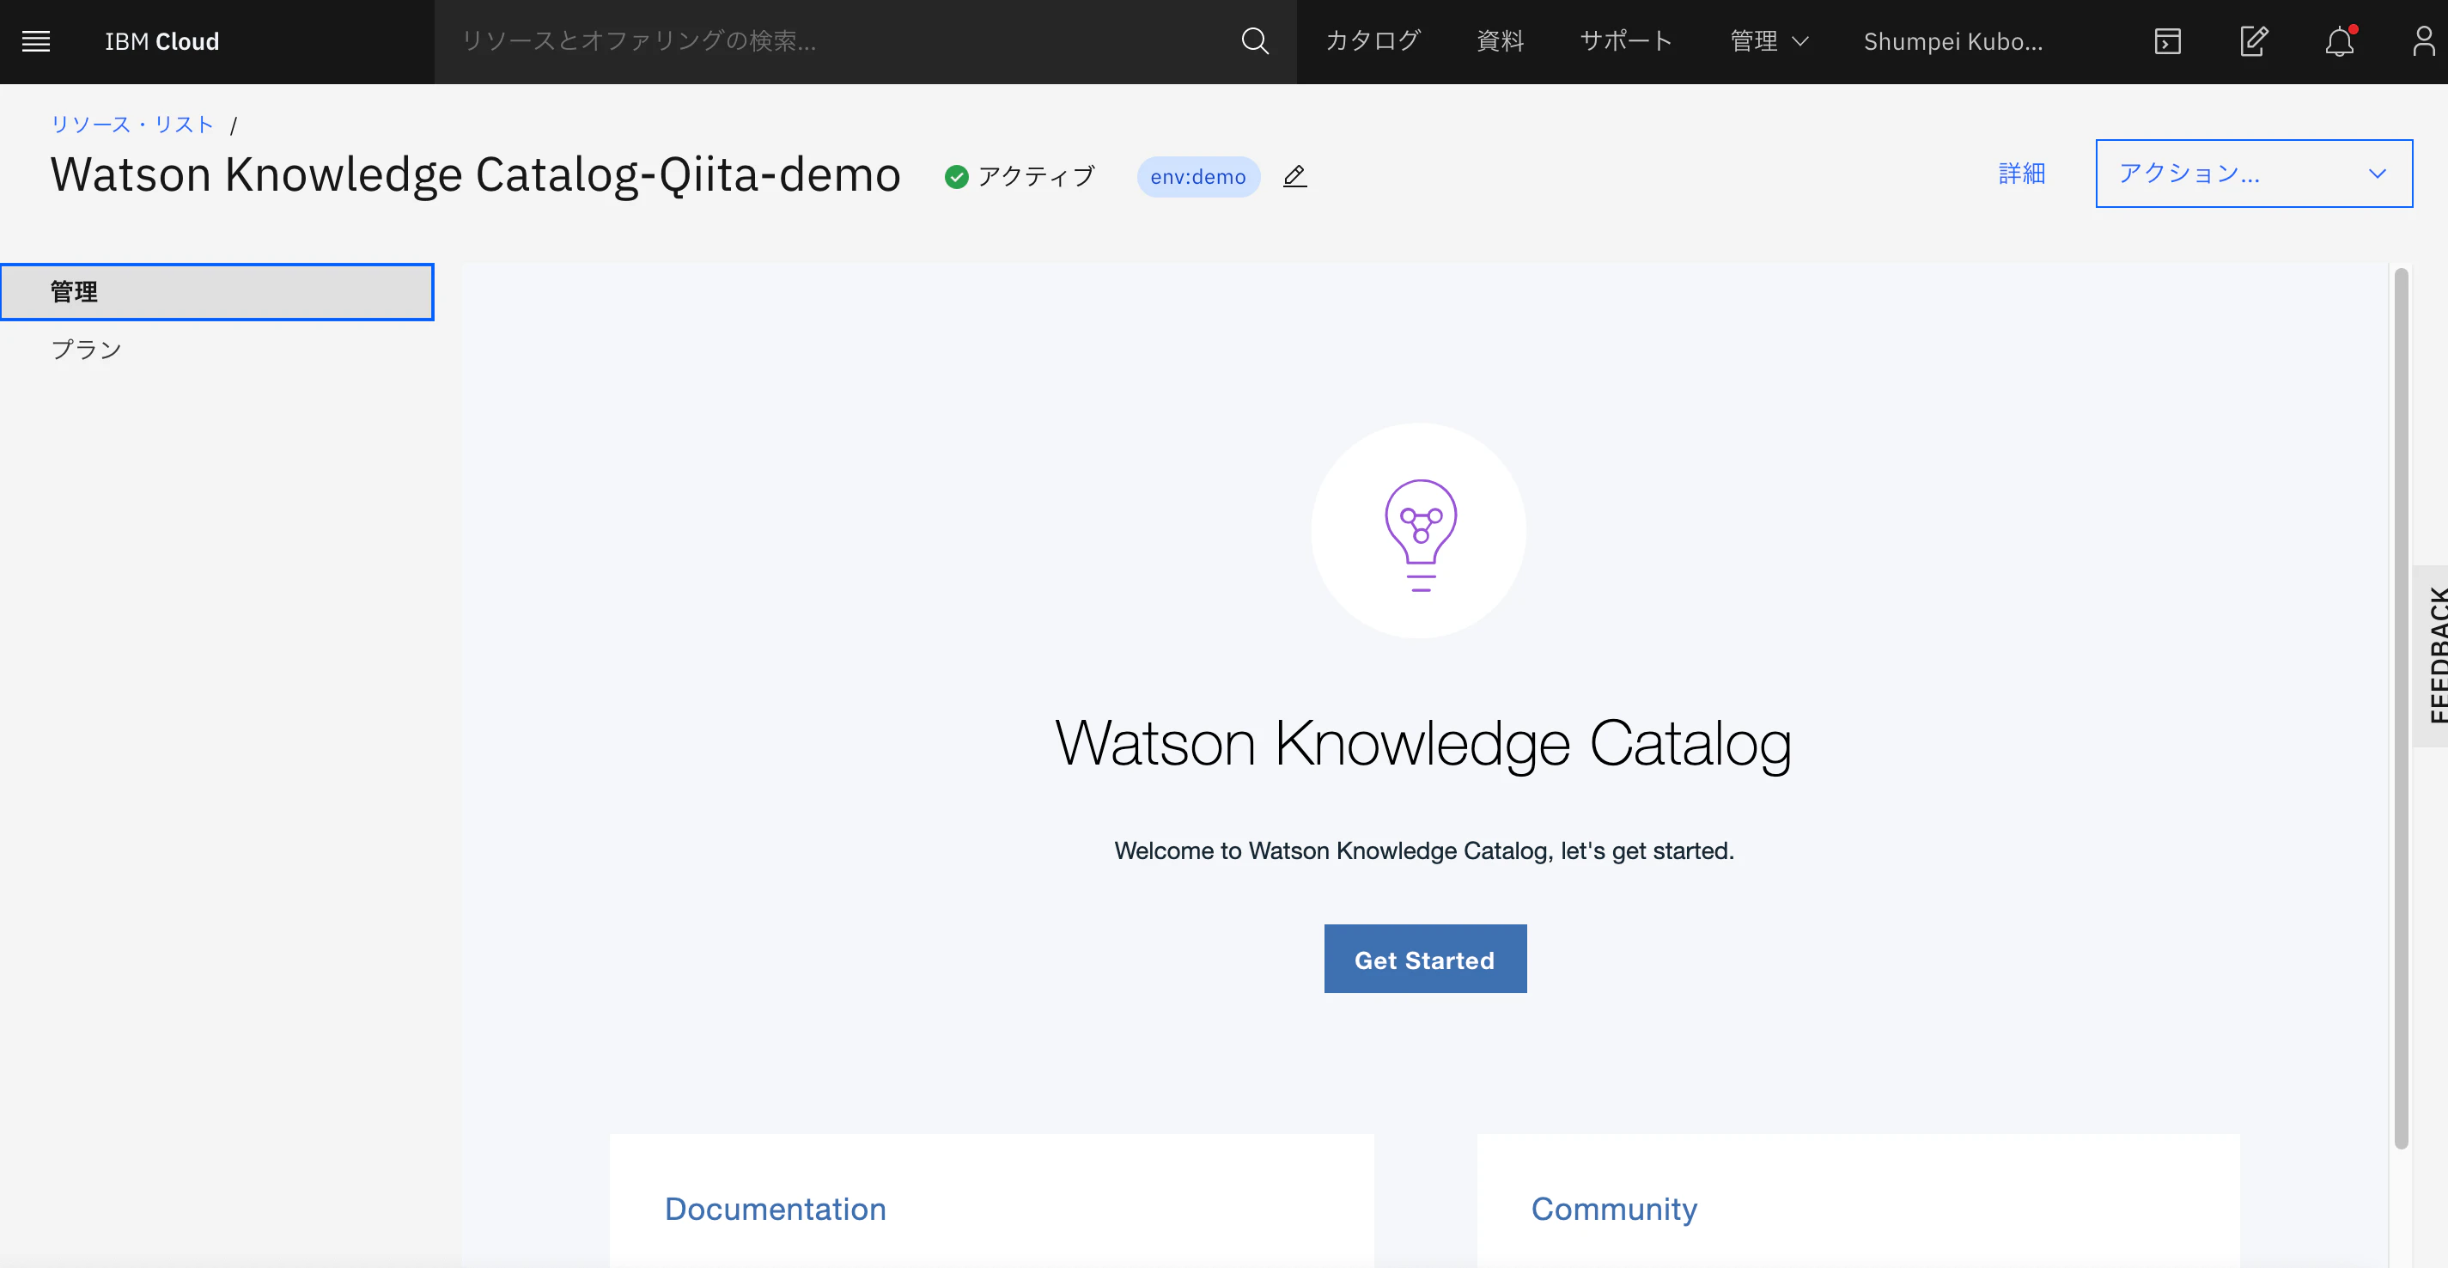
Task: Focus the resources and offerings search field
Action: click(x=837, y=41)
